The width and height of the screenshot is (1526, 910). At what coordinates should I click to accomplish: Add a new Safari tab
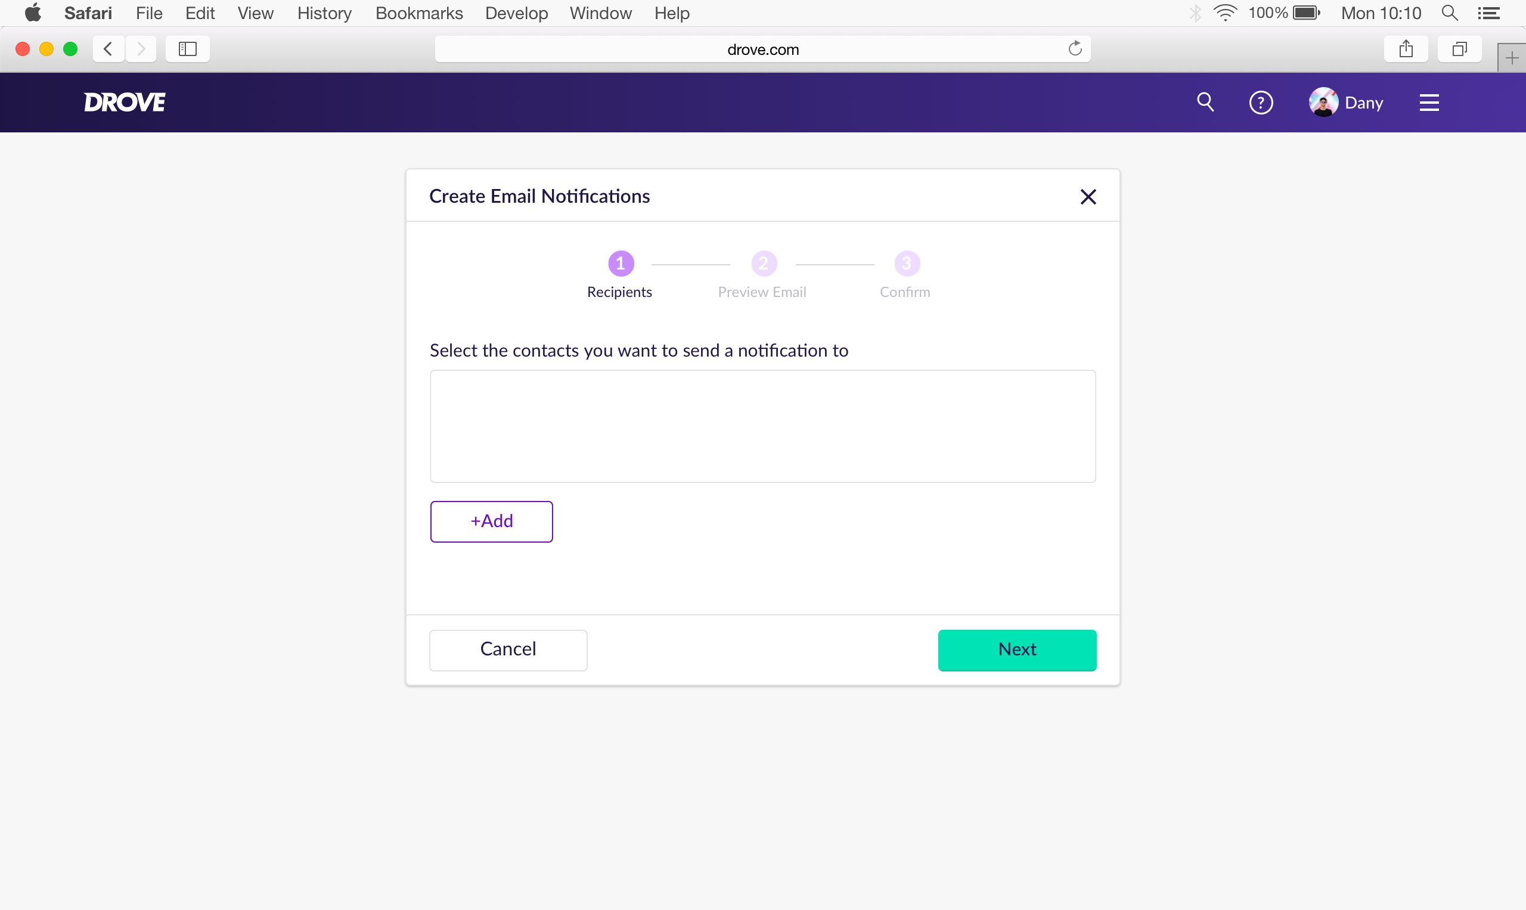(x=1511, y=58)
